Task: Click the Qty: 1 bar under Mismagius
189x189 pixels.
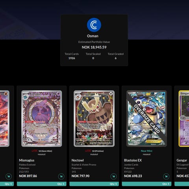Action: tap(42, 184)
